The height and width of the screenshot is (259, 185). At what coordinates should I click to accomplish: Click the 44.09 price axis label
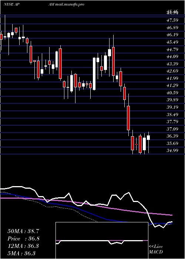[x=172, y=57]
